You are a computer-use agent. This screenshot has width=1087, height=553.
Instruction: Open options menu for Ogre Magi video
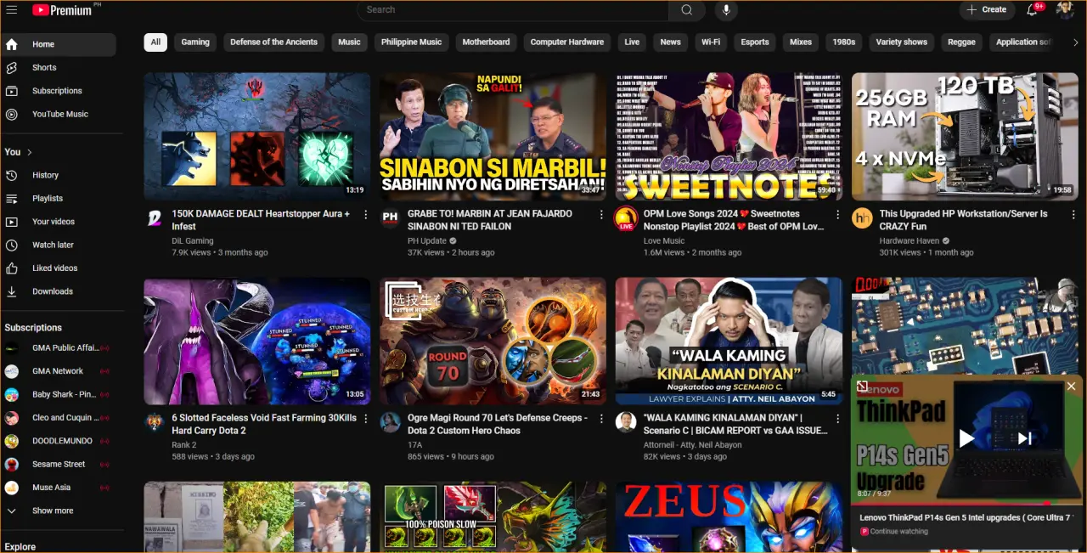pos(601,419)
